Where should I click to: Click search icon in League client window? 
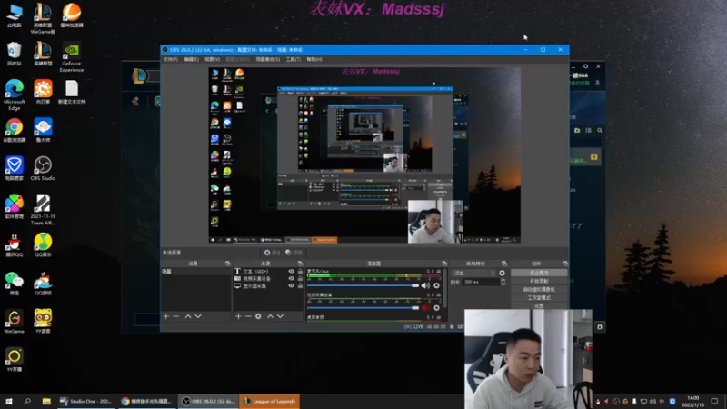(600, 131)
